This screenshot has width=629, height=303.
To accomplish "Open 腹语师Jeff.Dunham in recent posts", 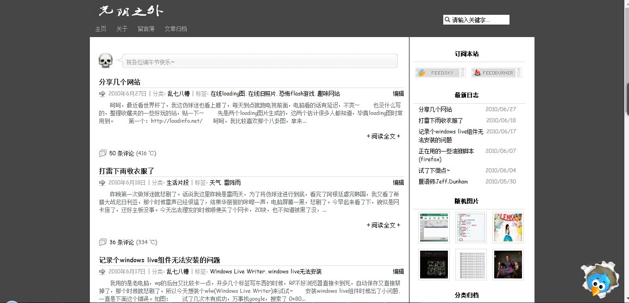I will [443, 182].
